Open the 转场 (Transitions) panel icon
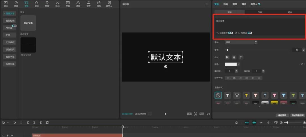Image resolution: width=306 pixels, height=137 pixels. (57, 4)
